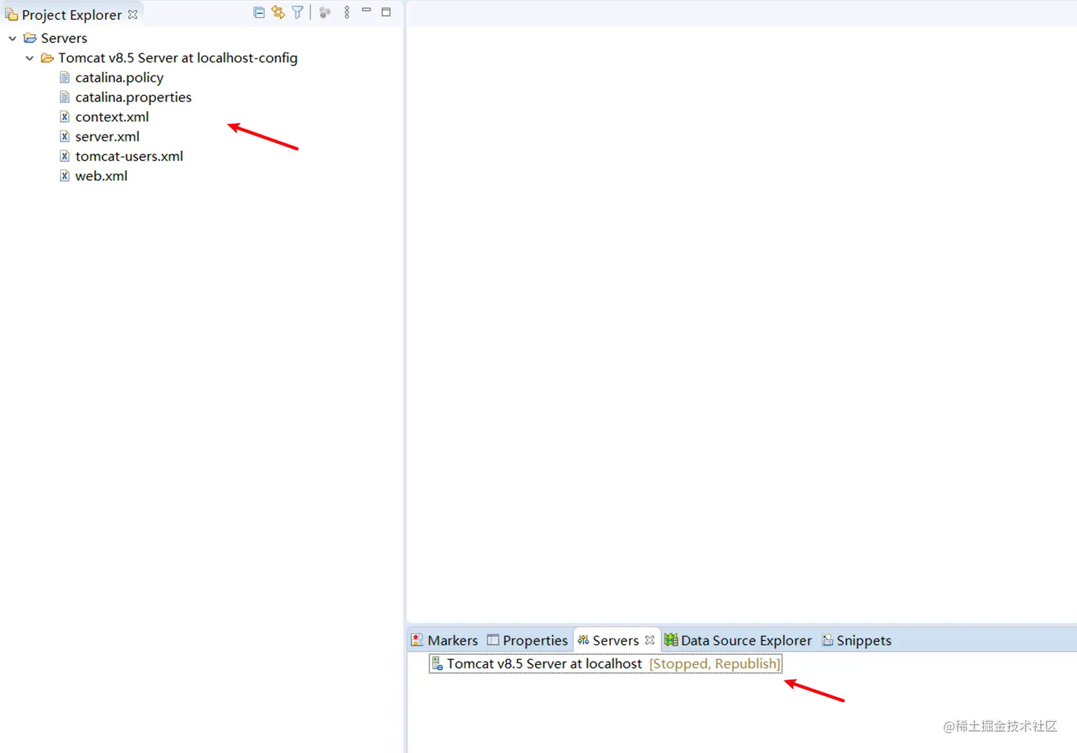
Task: Click the Markers tab icon
Action: tap(417, 641)
